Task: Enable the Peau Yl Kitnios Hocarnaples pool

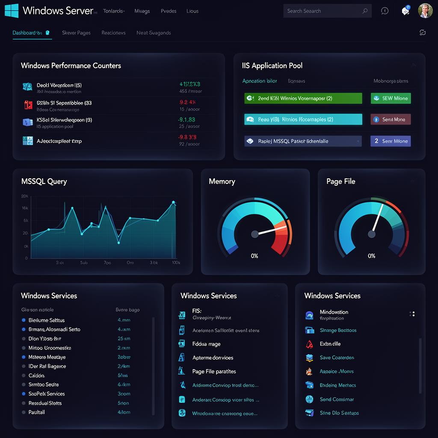Action: coord(303,119)
